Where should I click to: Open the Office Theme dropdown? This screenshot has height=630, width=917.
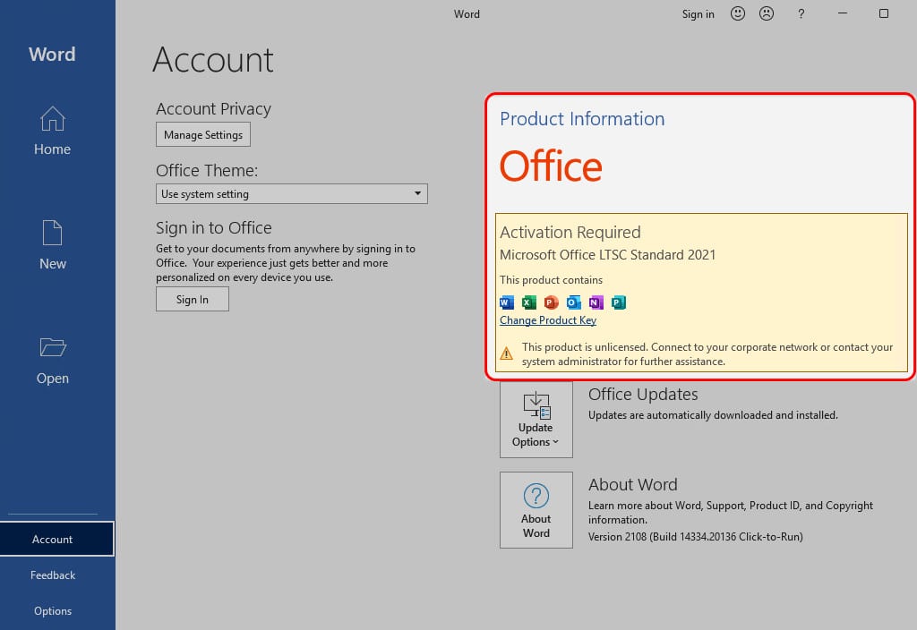coord(292,194)
